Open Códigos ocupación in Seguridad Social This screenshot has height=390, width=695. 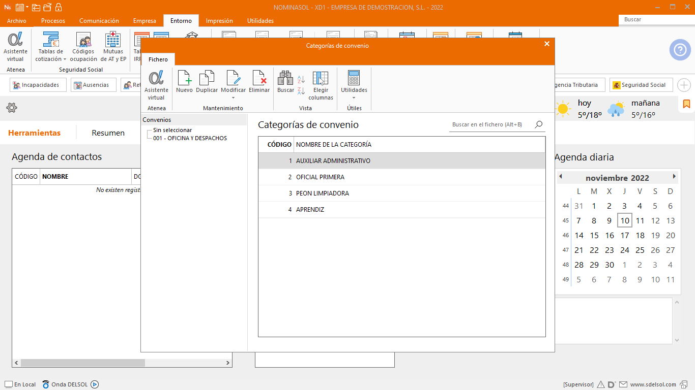pyautogui.click(x=83, y=46)
